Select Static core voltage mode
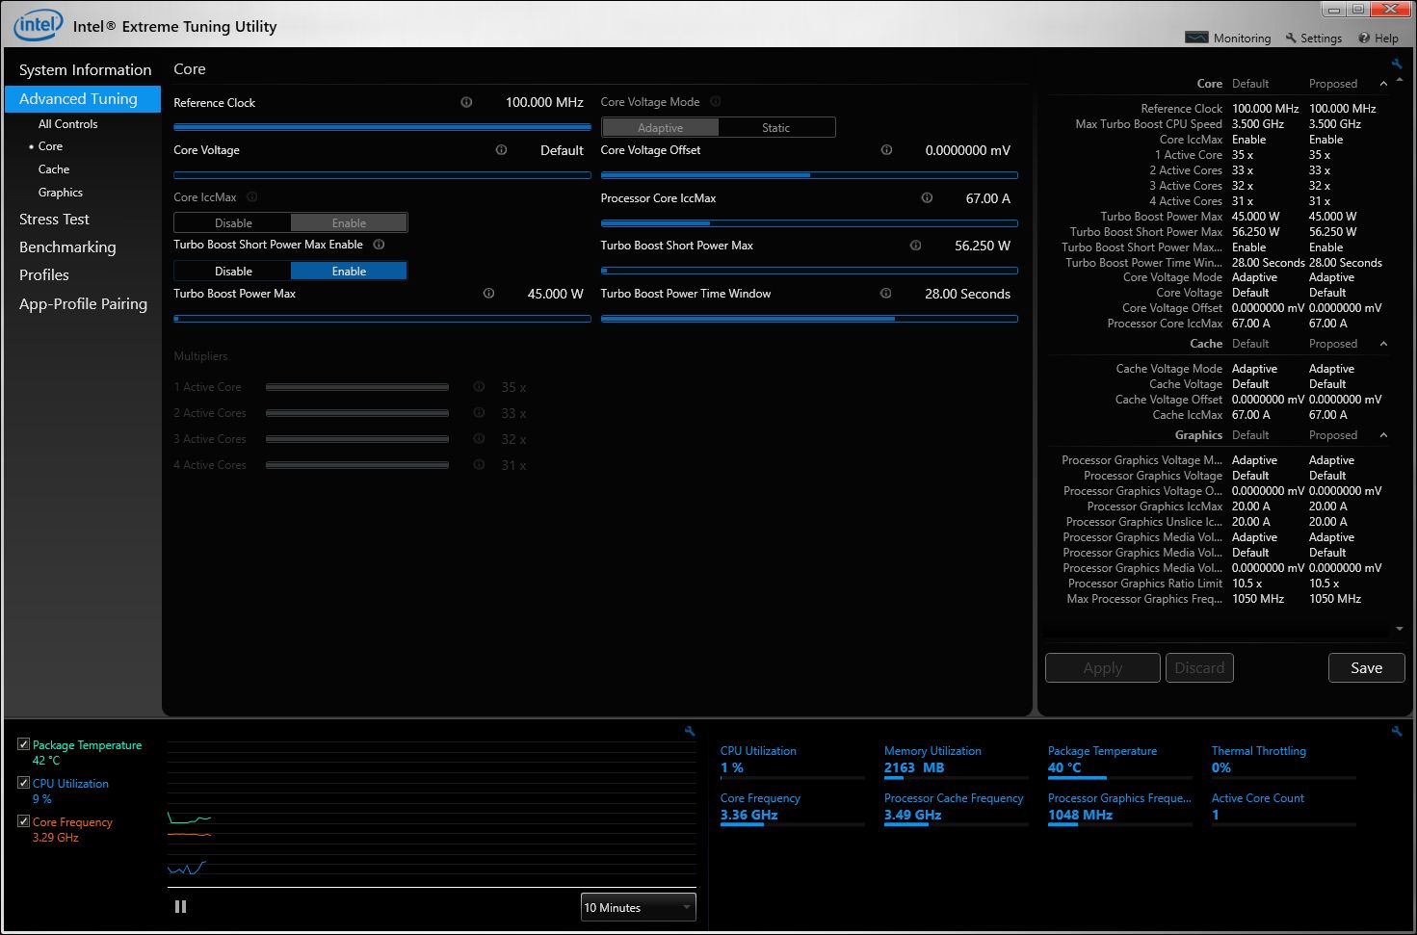The width and height of the screenshot is (1417, 935). click(x=775, y=128)
